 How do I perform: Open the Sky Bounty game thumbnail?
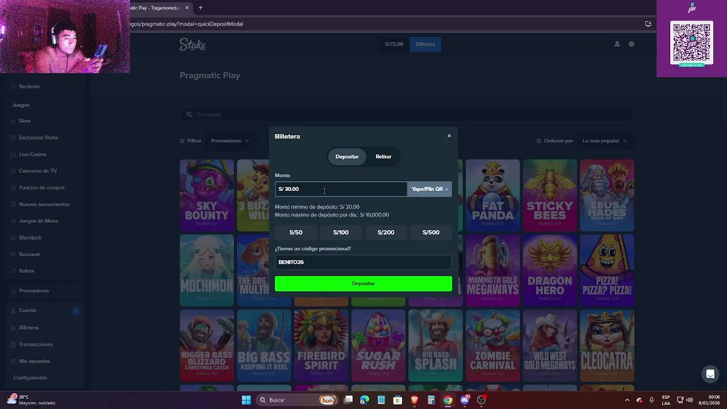[207, 195]
